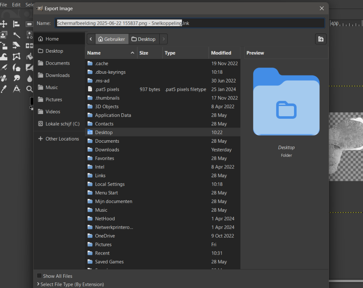Select the Measure compass tool
Image resolution: width=363 pixels, height=288 pixels.
pyautogui.click(x=17, y=89)
